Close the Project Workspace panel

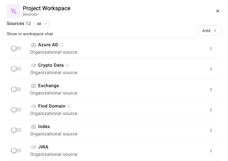click(218, 11)
